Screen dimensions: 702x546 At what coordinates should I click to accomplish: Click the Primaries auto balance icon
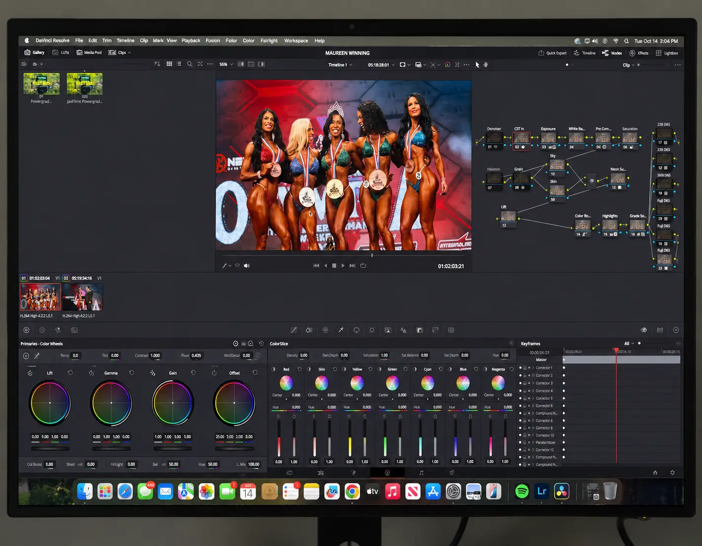[x=26, y=355]
